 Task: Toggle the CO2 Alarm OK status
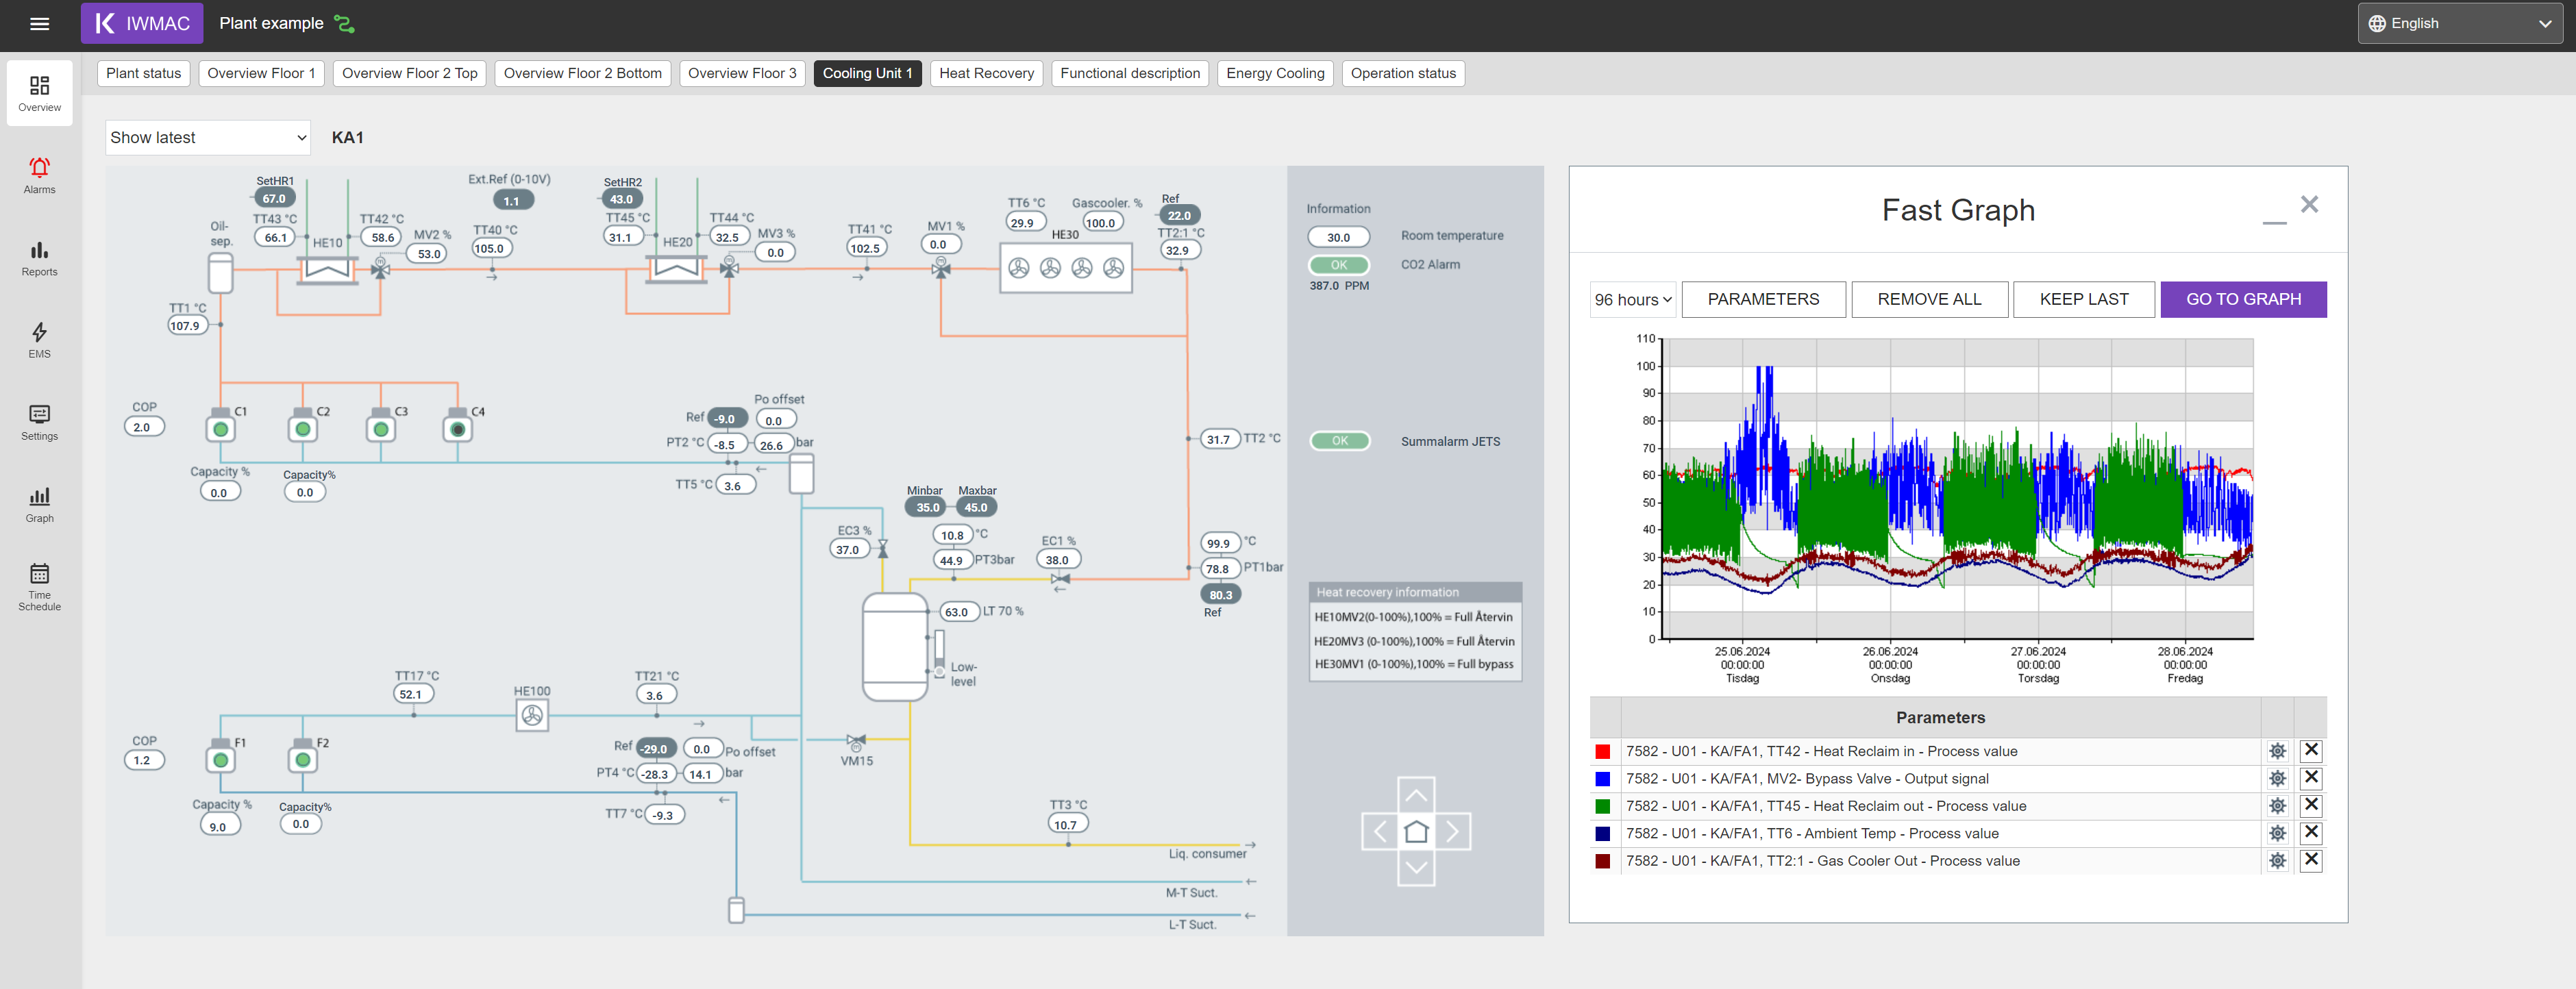click(1337, 263)
